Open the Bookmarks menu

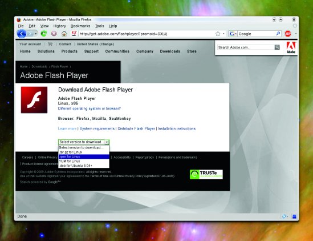tap(80, 26)
